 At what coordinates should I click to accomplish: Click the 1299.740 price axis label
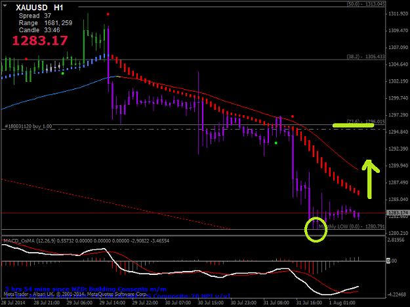point(398,98)
